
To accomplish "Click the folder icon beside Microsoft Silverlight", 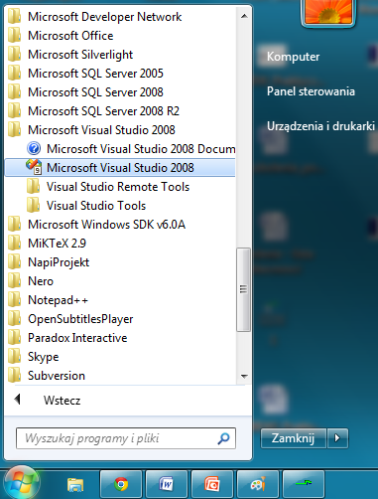I will (15, 54).
